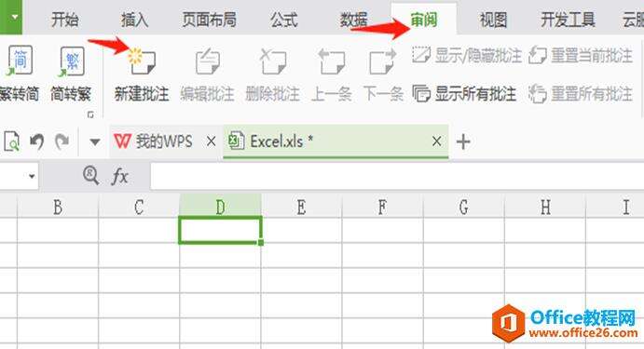644x349 pixels.
Task: Open the 视图 ribbon tab
Action: point(493,20)
